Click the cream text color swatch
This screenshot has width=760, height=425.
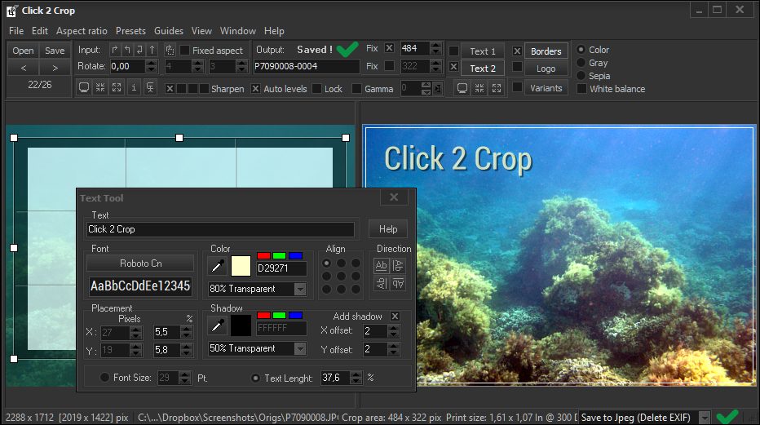tap(241, 266)
